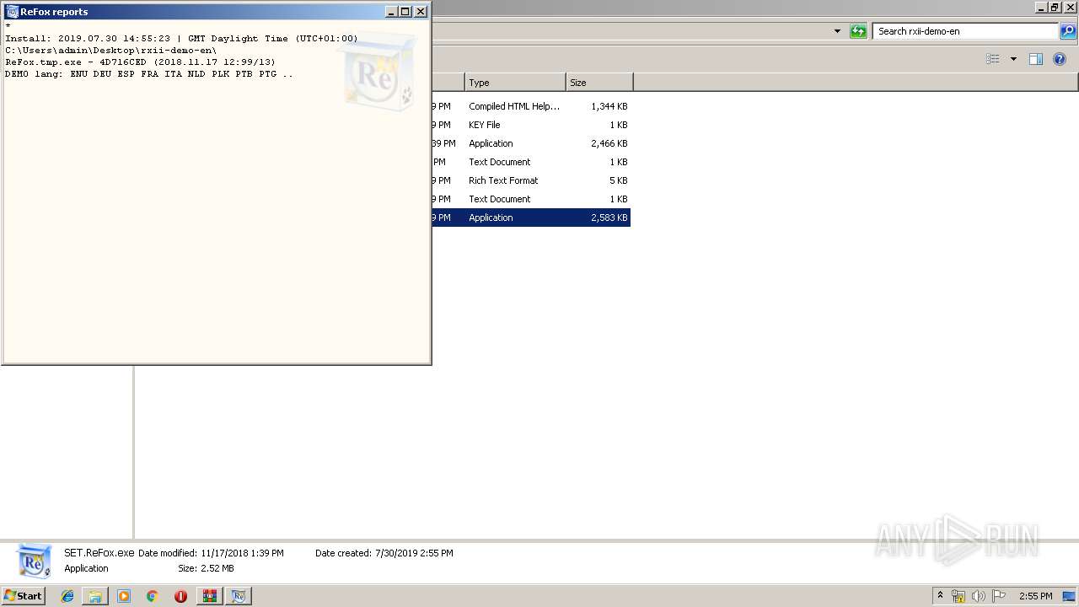Open the address bar history dropdown
Screen dimensions: 1079x607
(x=837, y=31)
